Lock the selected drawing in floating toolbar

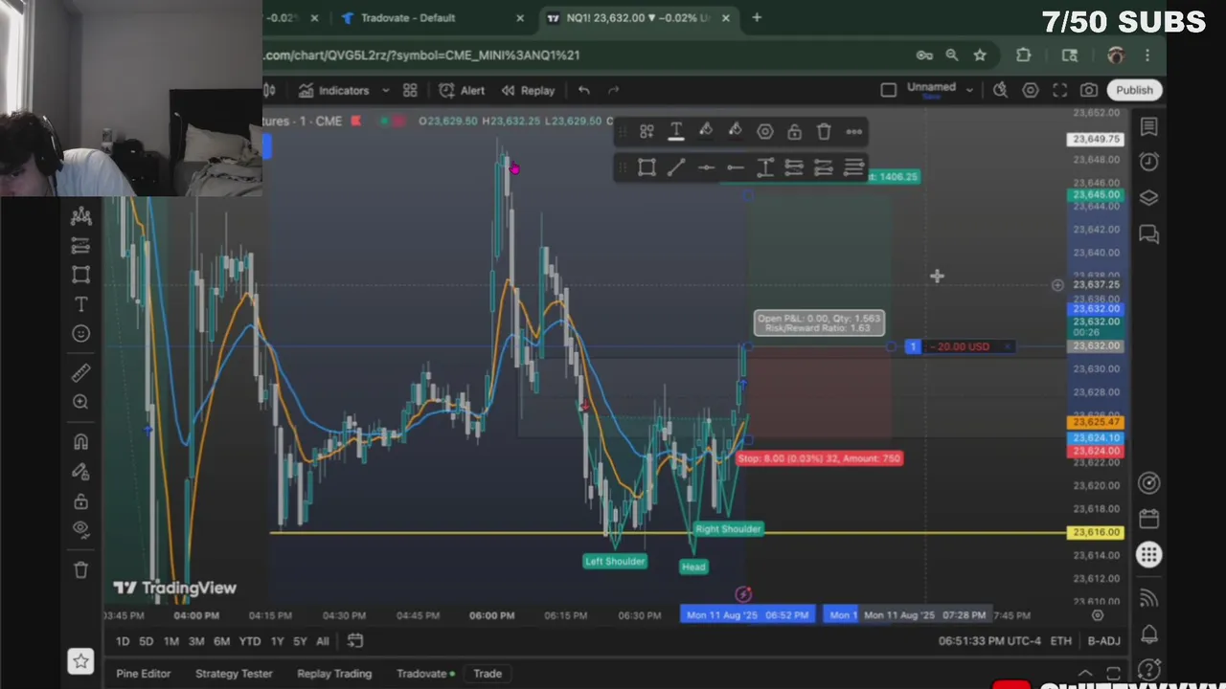pos(794,132)
